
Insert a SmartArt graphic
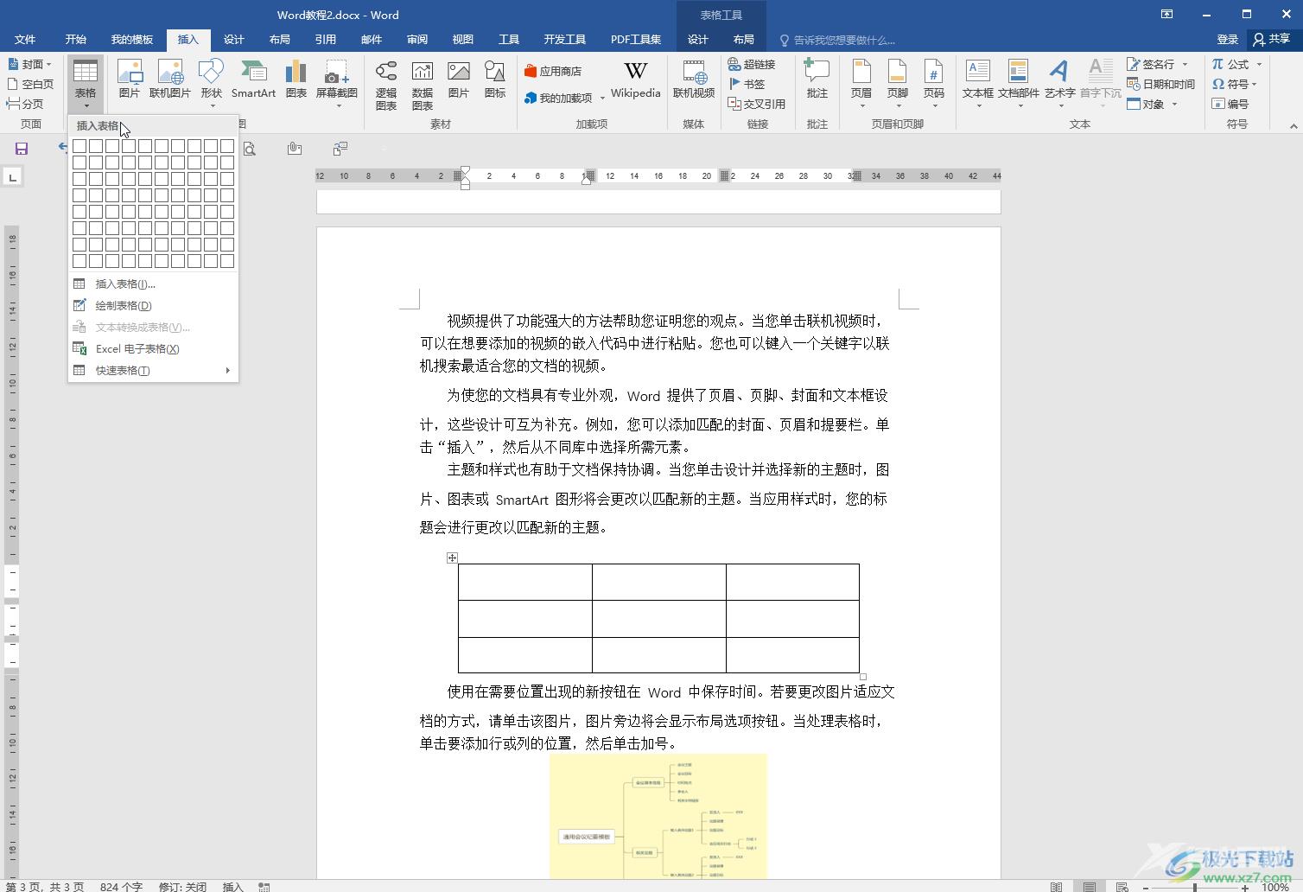tap(253, 80)
